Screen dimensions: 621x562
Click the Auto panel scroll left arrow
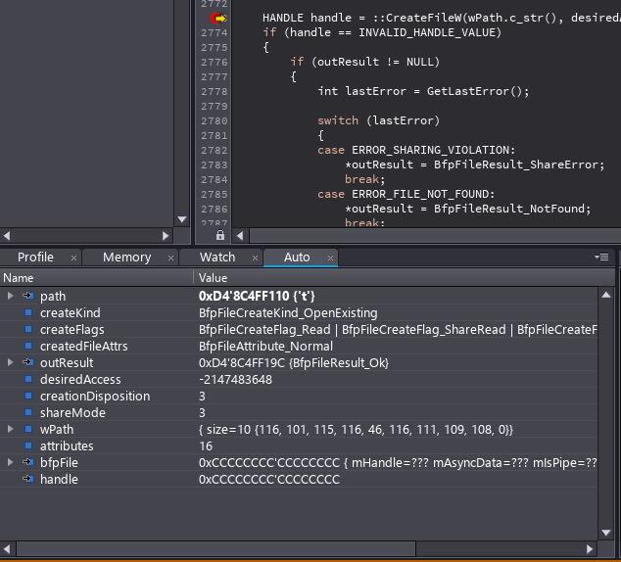[7, 549]
